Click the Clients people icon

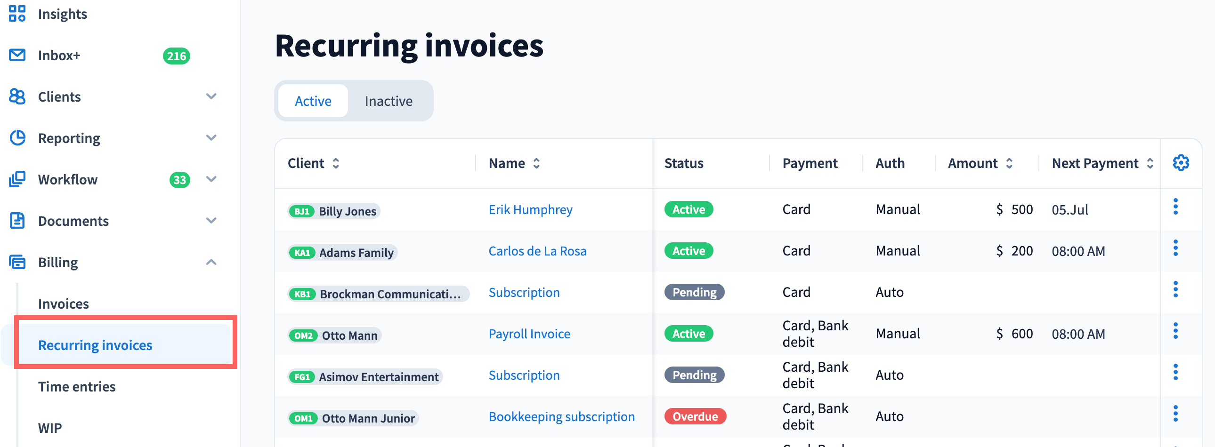click(x=17, y=96)
